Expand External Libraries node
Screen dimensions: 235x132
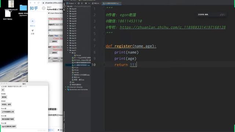(66, 87)
